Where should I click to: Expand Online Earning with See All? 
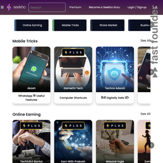[145, 114]
